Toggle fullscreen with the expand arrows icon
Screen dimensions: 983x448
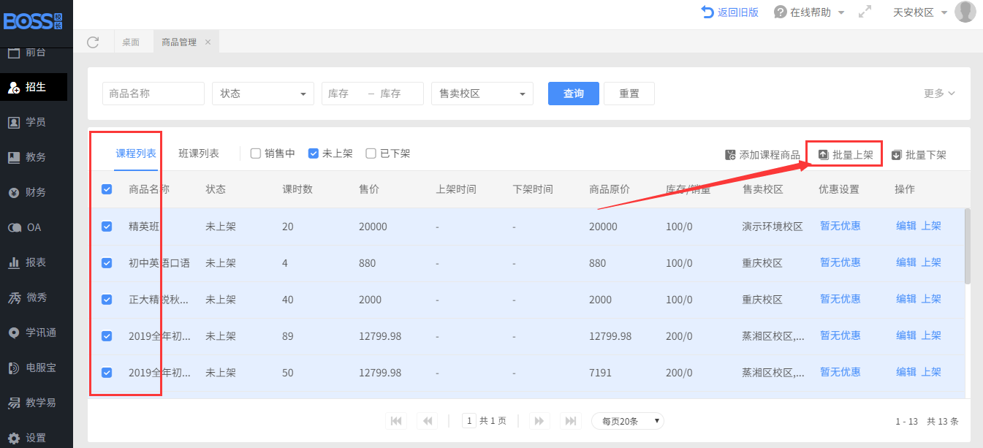coord(865,12)
